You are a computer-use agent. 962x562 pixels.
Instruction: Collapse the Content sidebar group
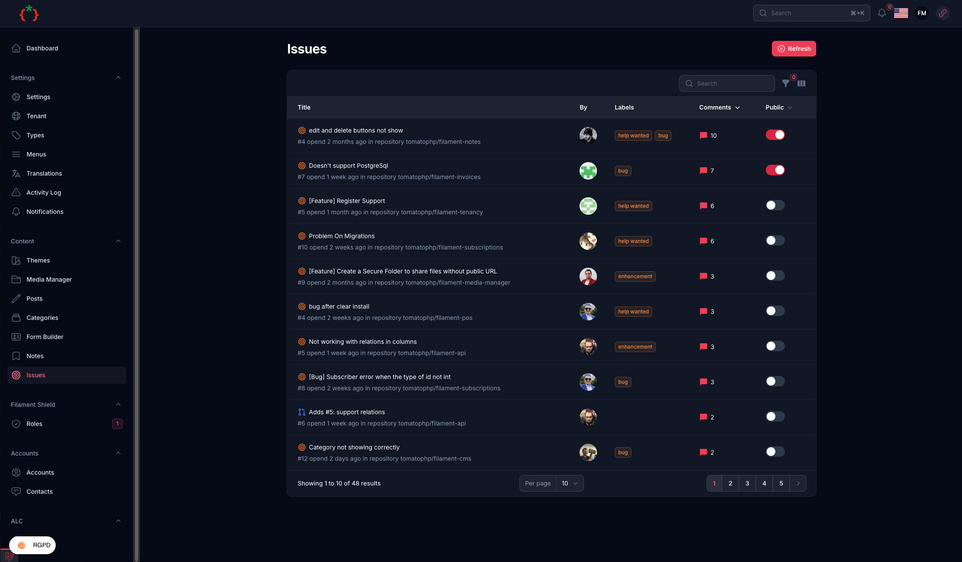tap(118, 241)
